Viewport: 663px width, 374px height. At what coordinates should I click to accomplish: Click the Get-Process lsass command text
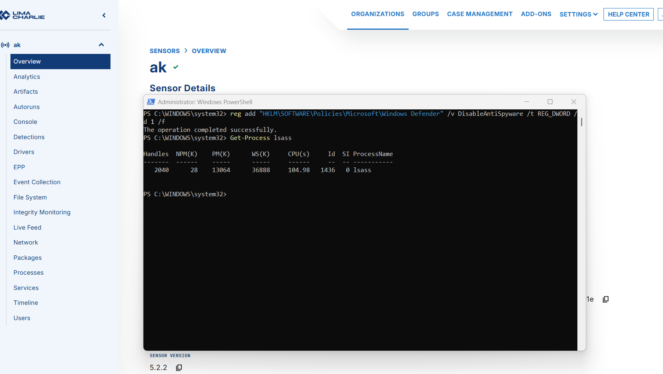[x=261, y=138]
